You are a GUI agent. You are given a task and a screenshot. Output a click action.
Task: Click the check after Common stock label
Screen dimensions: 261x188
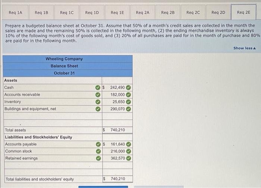pos(98,151)
